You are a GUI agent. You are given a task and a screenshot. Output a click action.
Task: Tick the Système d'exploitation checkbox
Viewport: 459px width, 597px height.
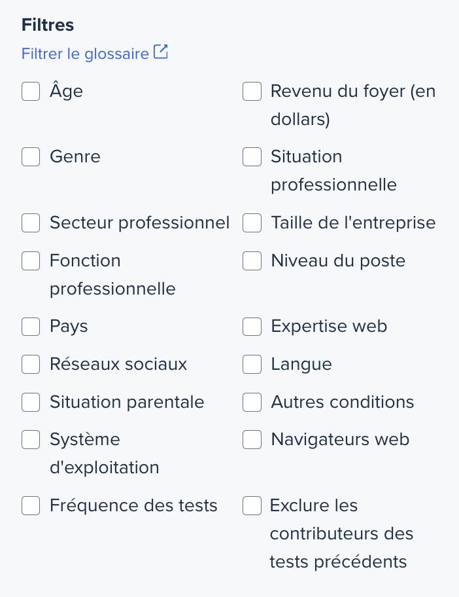click(x=31, y=440)
